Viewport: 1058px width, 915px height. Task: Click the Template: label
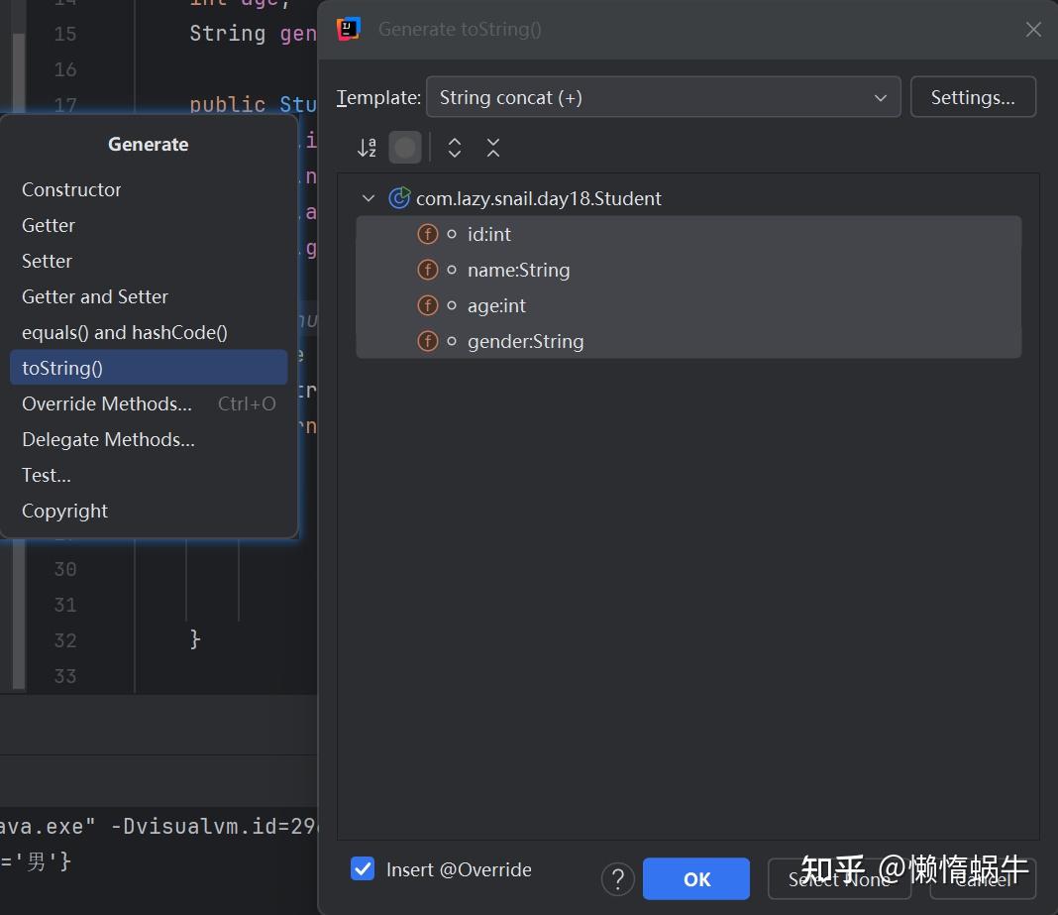(x=378, y=97)
